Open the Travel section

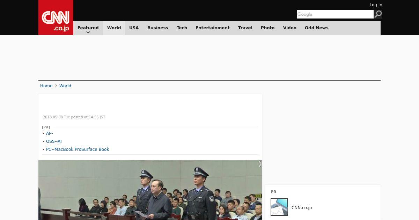245,28
